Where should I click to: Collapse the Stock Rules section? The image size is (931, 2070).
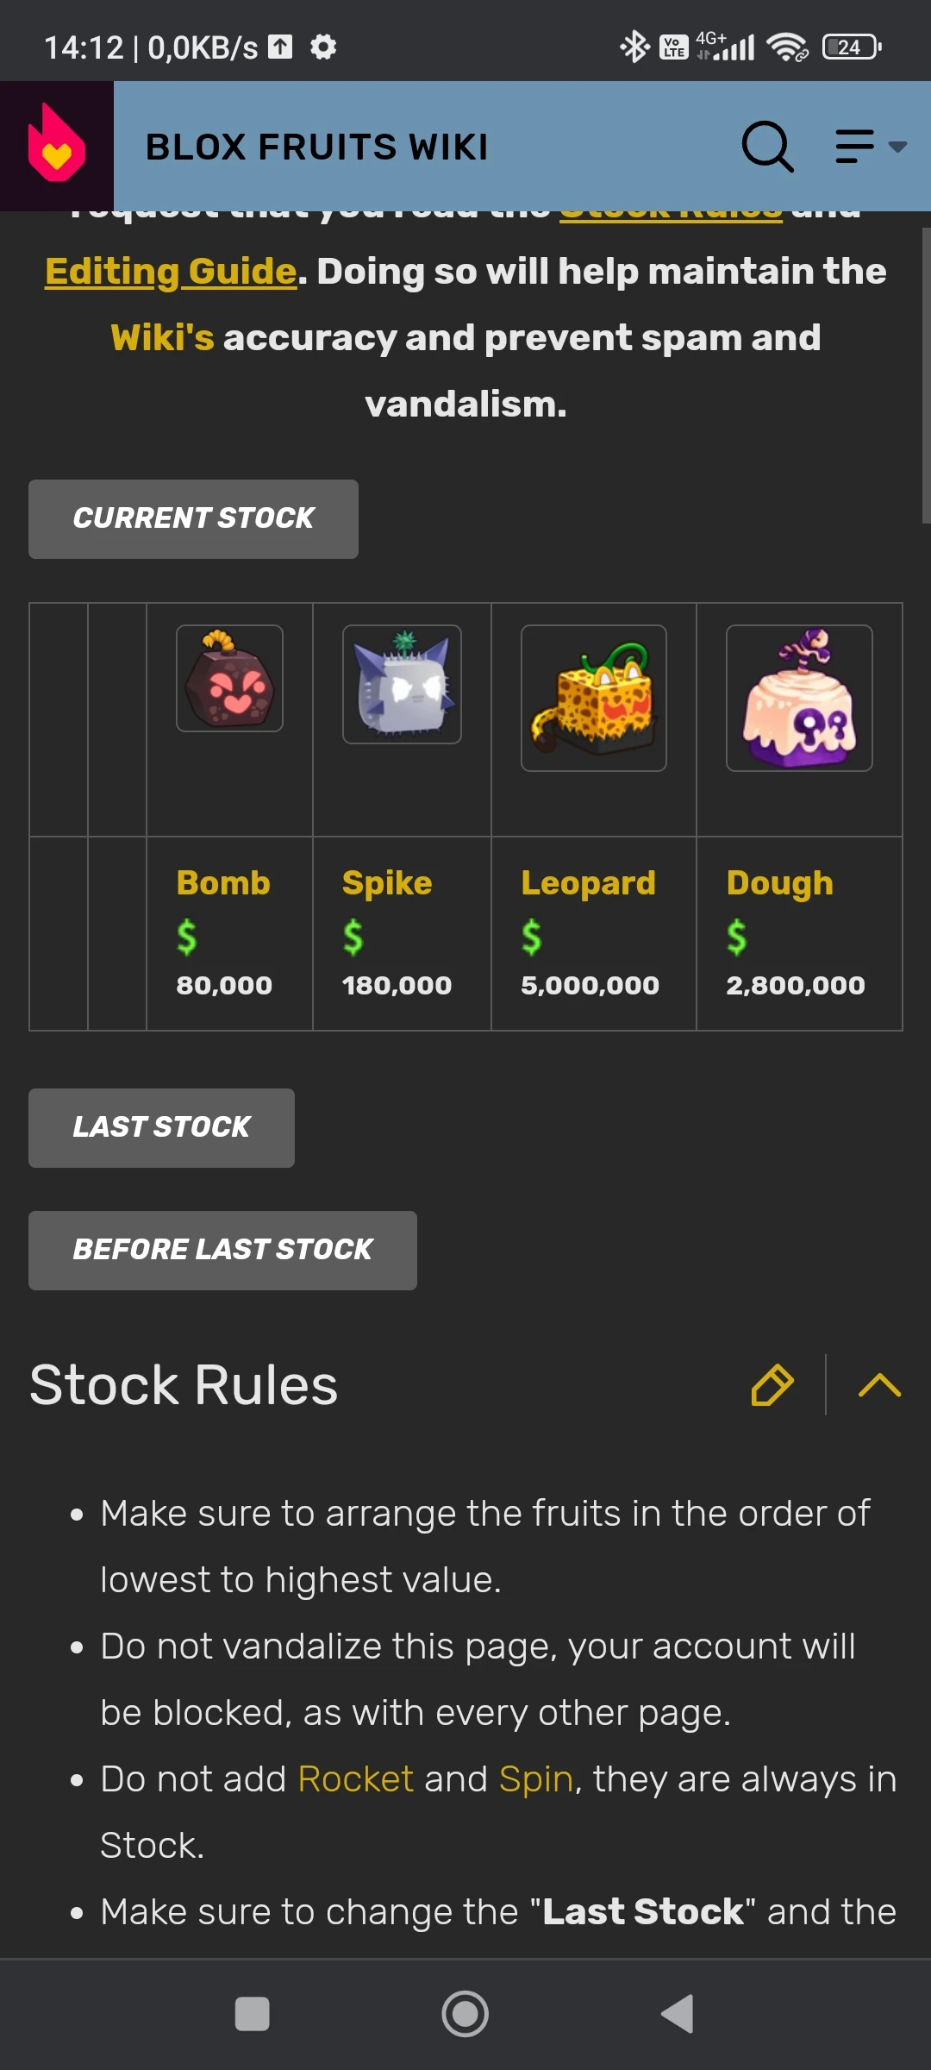tap(879, 1385)
